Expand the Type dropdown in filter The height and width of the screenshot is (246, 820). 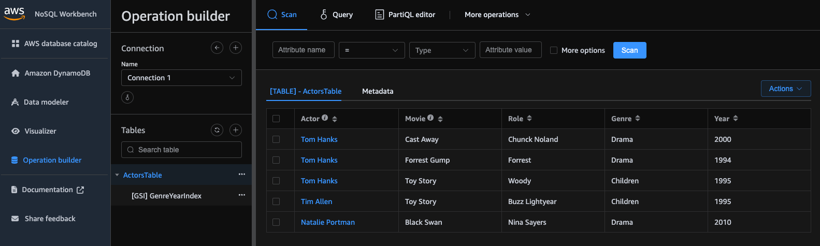[442, 50]
